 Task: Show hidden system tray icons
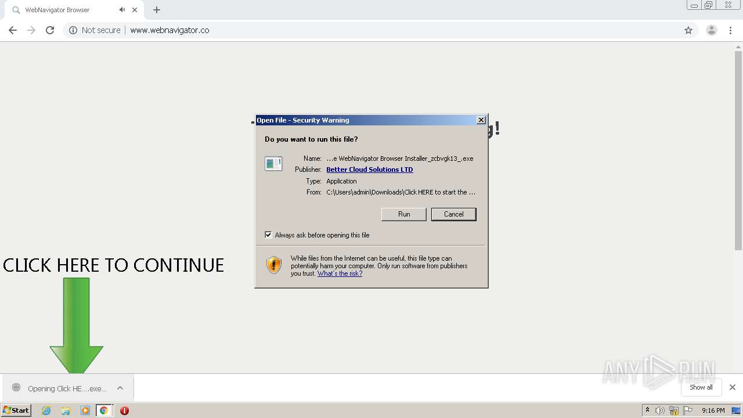click(x=648, y=410)
